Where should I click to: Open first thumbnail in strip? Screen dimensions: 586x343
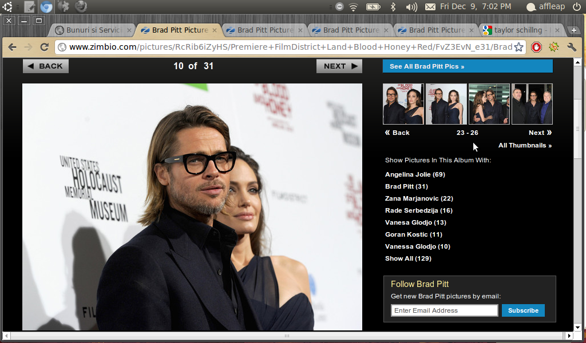click(x=403, y=104)
